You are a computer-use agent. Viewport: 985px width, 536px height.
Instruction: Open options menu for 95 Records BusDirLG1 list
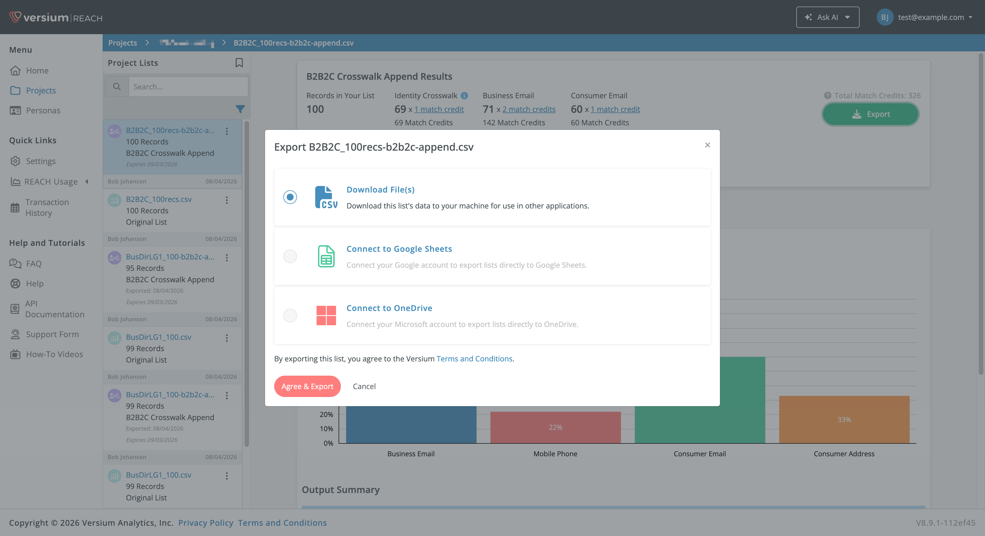click(x=227, y=257)
